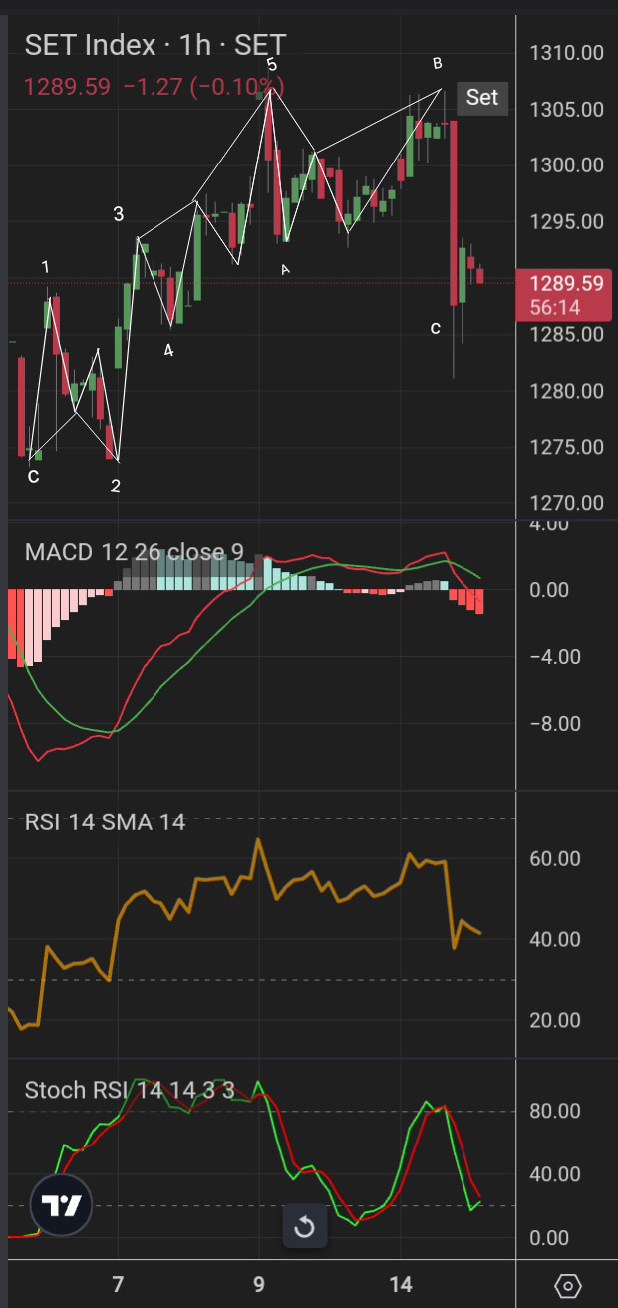Click the 1270.00 price axis label
The image size is (618, 1308).
pyautogui.click(x=566, y=503)
